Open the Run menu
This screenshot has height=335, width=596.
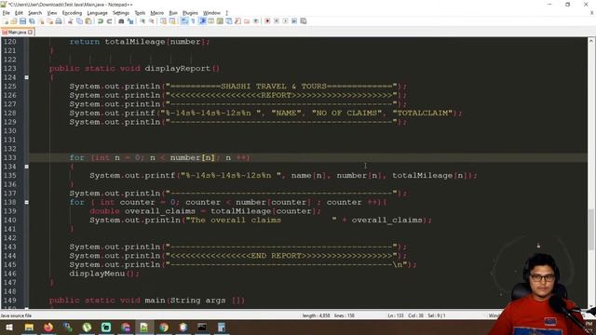click(173, 13)
